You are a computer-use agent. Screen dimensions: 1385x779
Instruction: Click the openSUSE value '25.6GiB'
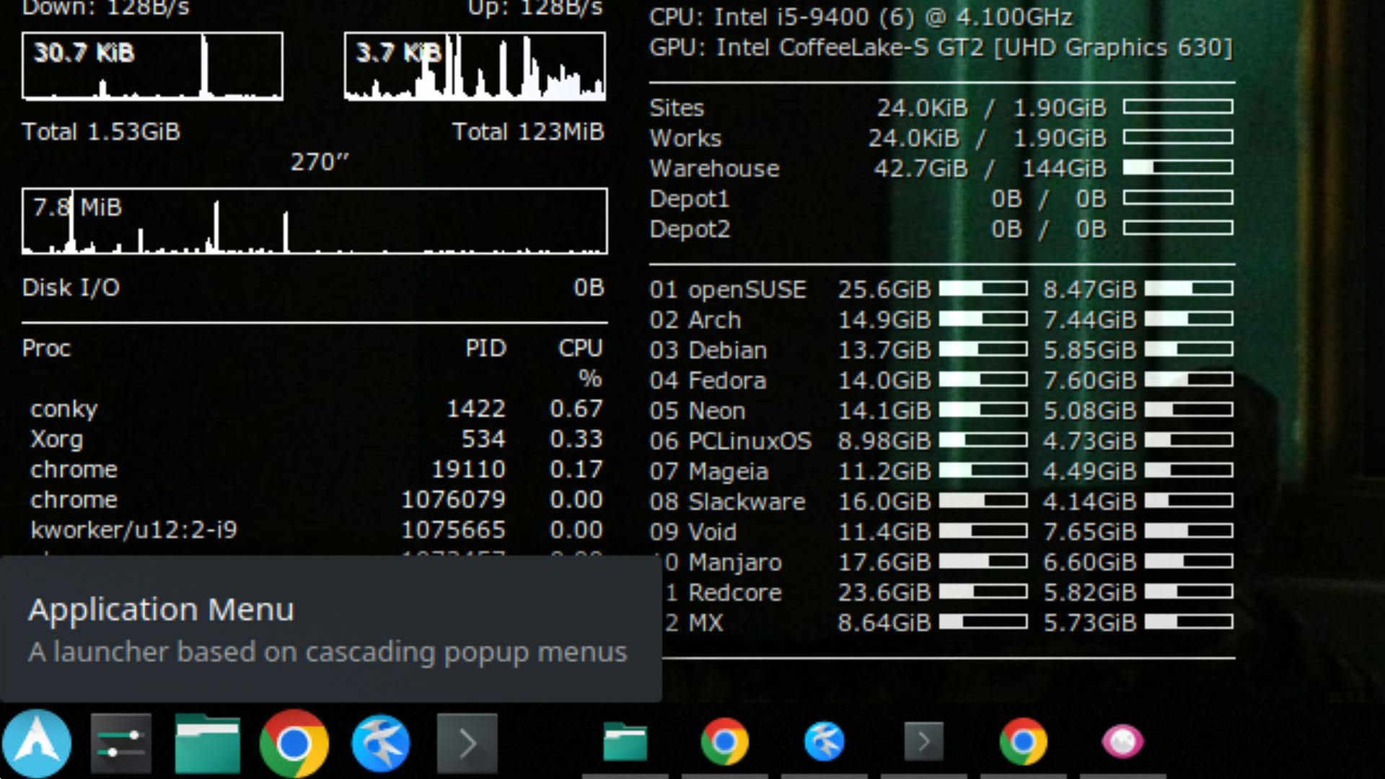click(x=884, y=290)
